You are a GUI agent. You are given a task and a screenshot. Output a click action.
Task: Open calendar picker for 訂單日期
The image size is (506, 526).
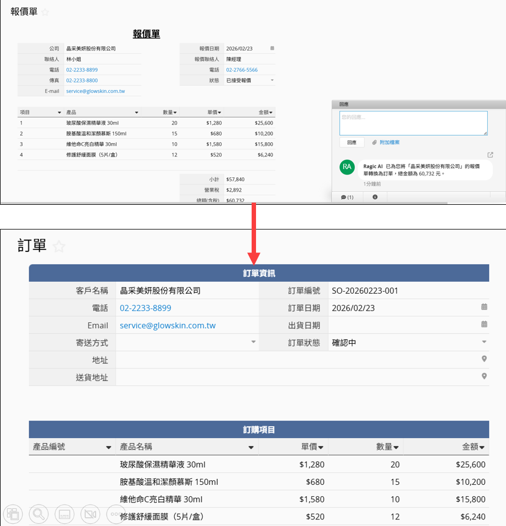point(484,307)
